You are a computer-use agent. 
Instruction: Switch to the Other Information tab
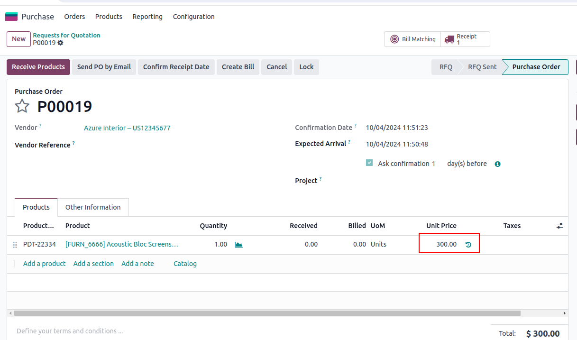click(x=93, y=207)
